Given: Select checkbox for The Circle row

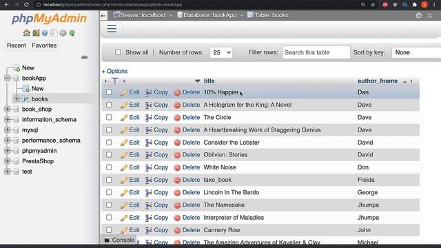Looking at the screenshot, I should click(x=109, y=117).
